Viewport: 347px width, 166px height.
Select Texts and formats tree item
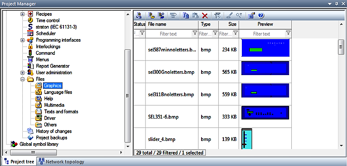[61, 112]
